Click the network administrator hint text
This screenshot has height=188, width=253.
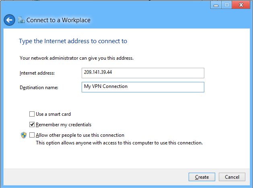(77, 58)
